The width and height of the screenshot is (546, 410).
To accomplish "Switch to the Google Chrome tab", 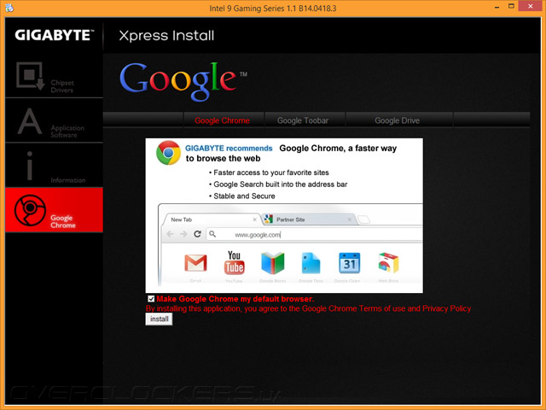I will click(x=224, y=120).
